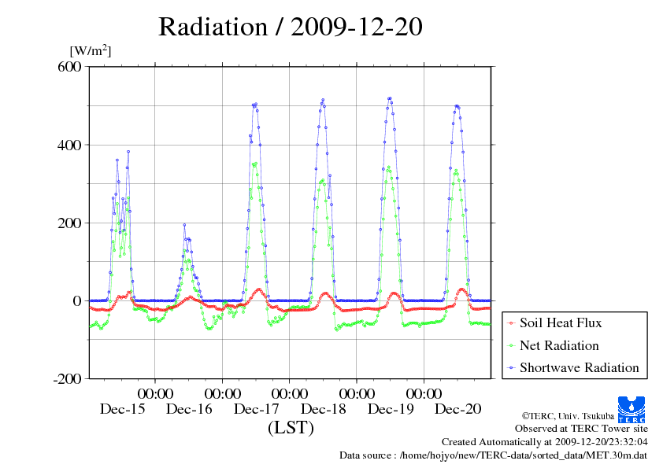Viewport: 663px width, 468px height.
Task: Click the 0 y-axis label
Action: click(x=77, y=301)
